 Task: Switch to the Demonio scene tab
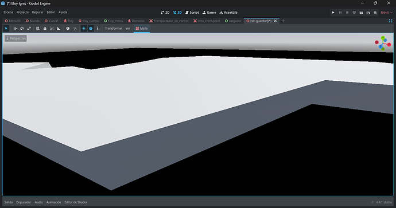point(136,21)
